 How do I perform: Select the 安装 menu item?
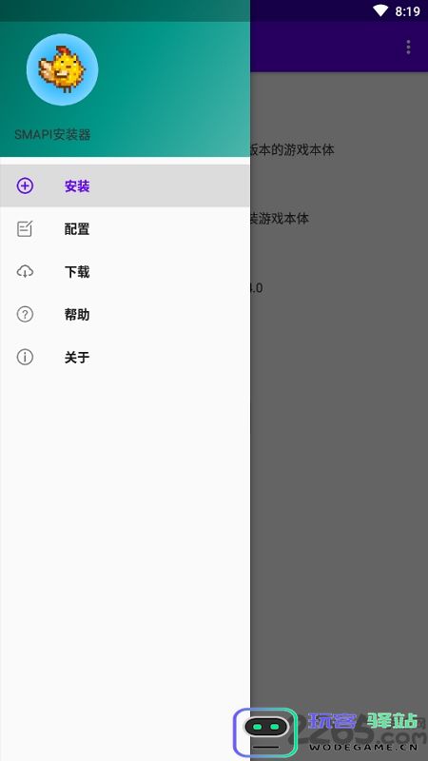[125, 185]
